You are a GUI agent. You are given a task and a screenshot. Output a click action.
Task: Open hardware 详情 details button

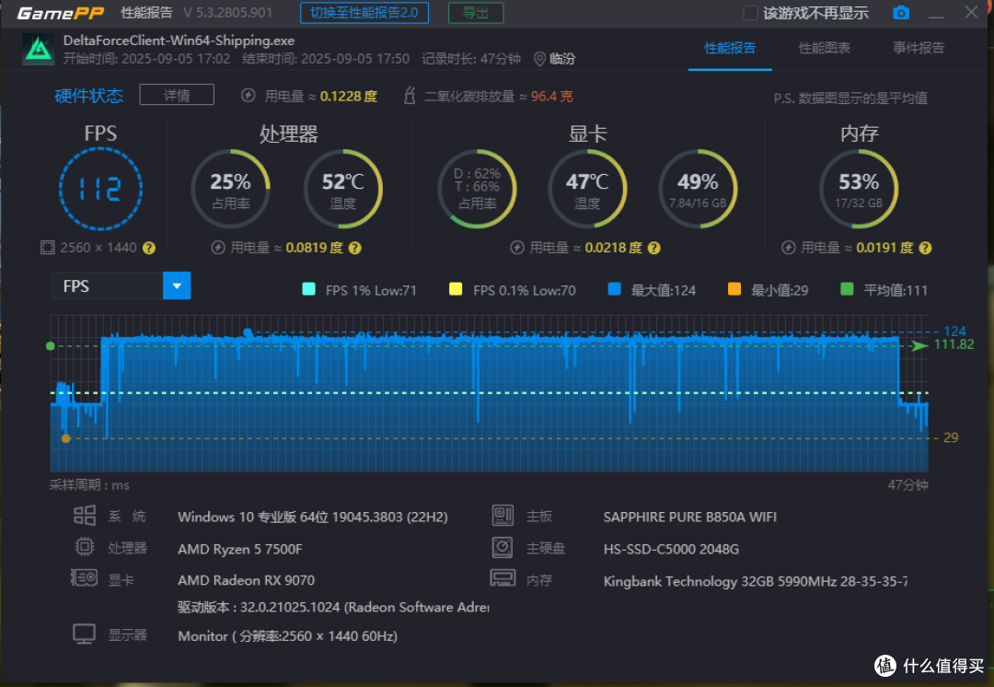(177, 95)
